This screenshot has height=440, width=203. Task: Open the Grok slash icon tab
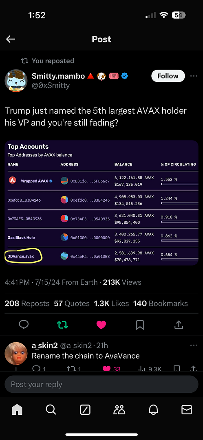click(85, 410)
